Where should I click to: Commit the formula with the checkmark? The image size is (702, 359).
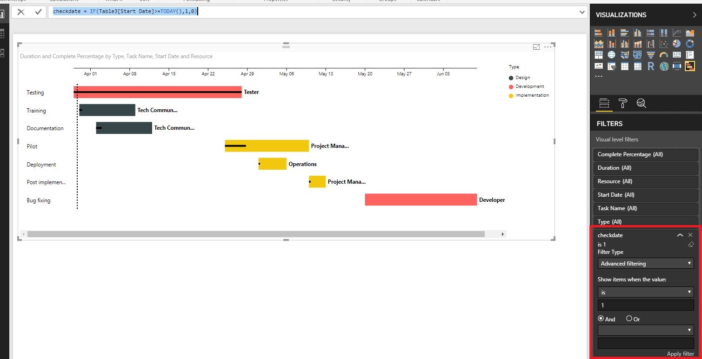[x=38, y=12]
